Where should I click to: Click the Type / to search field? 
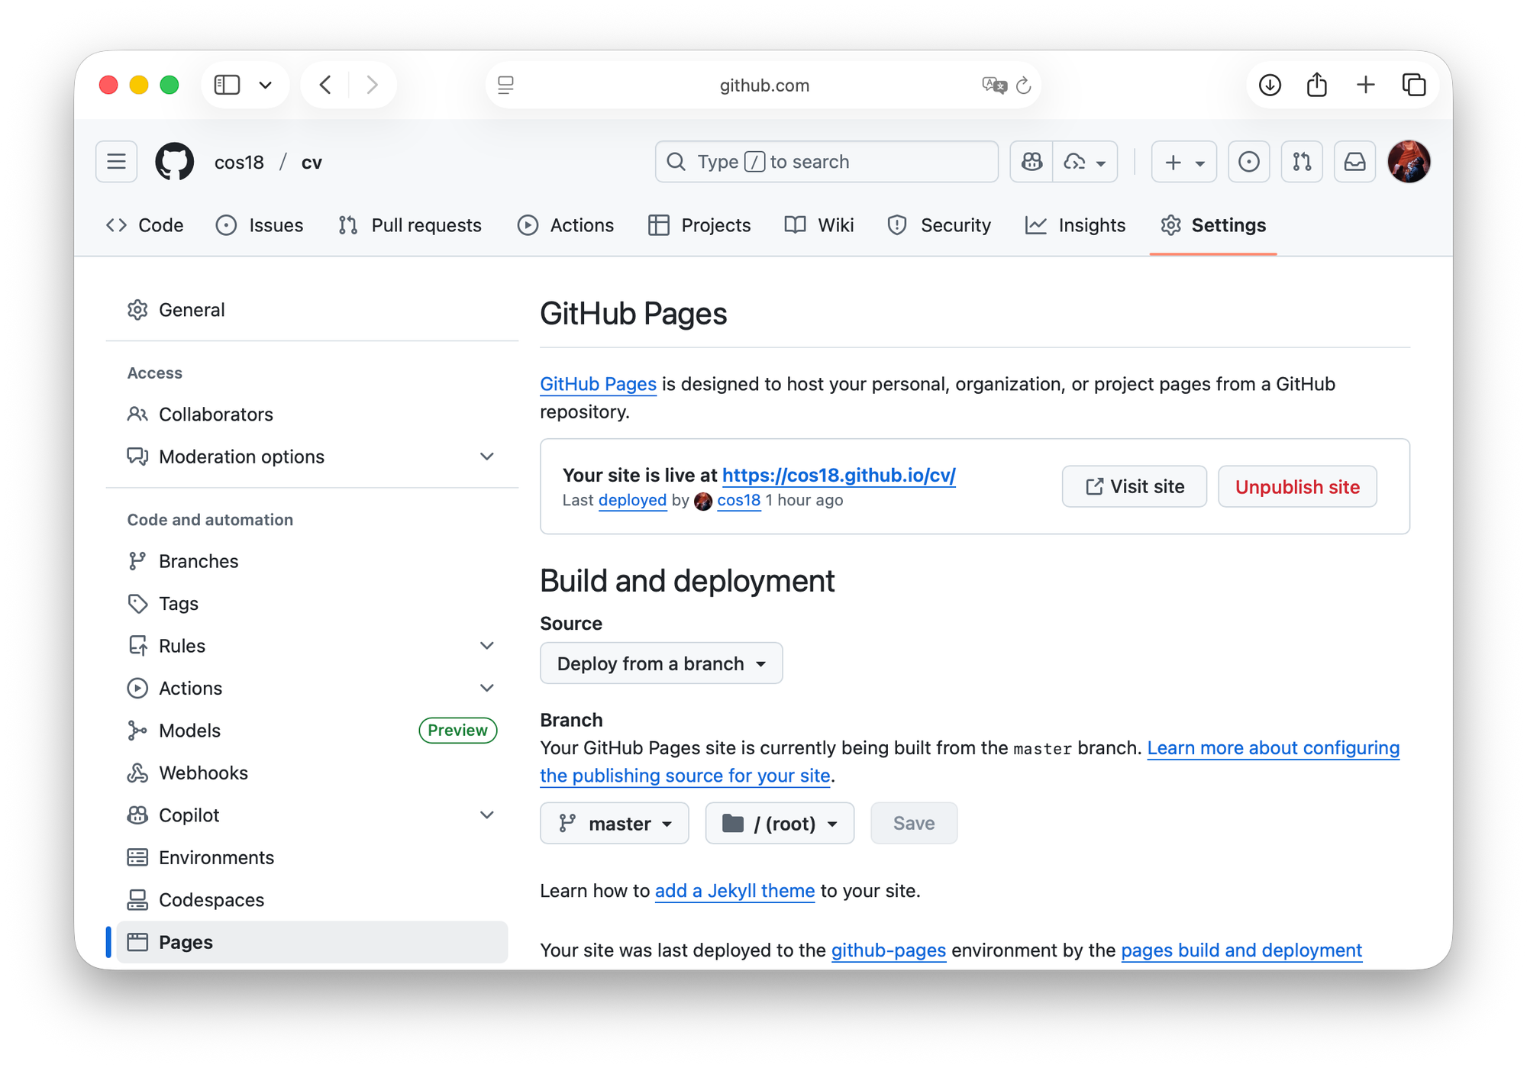coord(826,162)
